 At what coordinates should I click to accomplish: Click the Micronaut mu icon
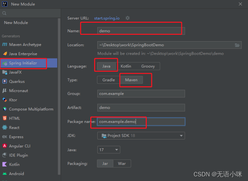click(x=5, y=90)
